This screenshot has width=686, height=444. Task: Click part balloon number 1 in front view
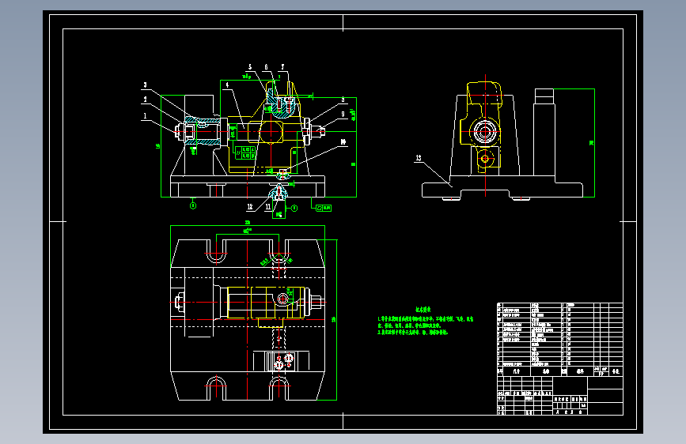pyautogui.click(x=145, y=116)
